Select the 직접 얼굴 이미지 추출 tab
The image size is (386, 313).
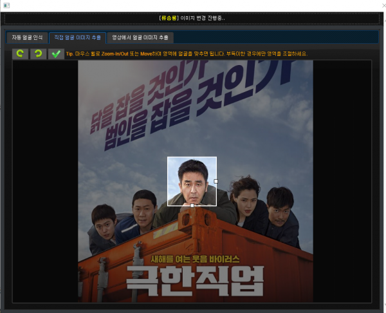pyautogui.click(x=77, y=37)
